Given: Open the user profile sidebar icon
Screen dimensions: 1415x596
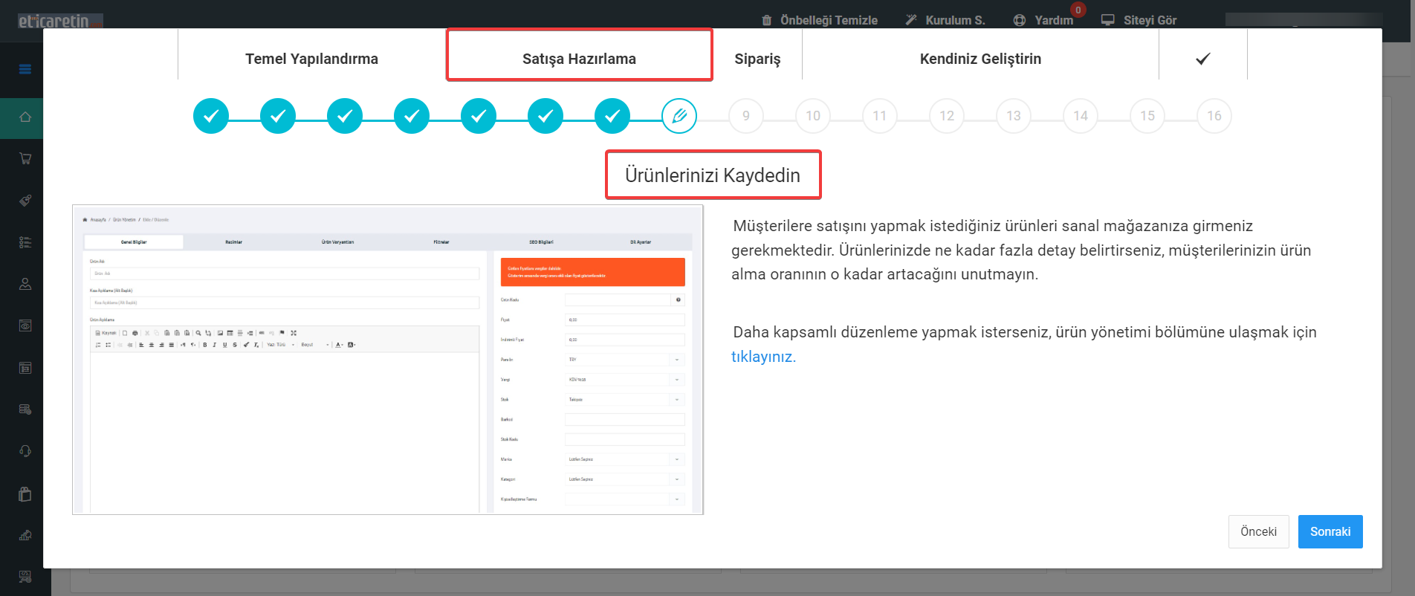Looking at the screenshot, I should [x=25, y=284].
